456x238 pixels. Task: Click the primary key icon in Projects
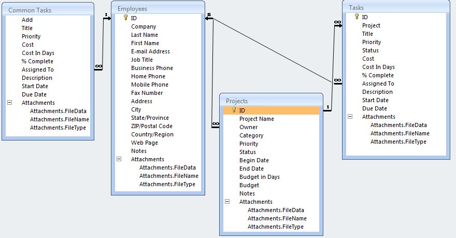[234, 110]
